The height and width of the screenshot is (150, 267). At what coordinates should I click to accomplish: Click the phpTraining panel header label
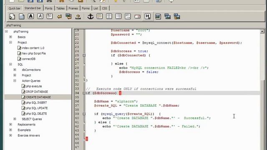pos(14,25)
